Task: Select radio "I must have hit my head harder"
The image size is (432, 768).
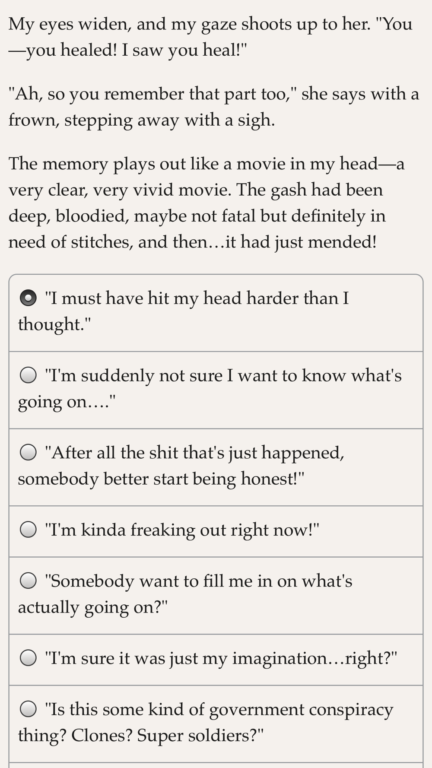Action: (29, 298)
